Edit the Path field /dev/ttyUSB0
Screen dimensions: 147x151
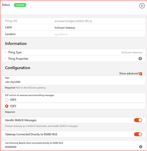tap(73, 82)
